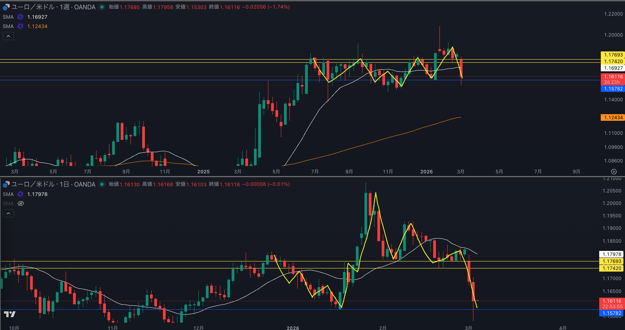625x330 pixels.
Task: Select the orange SMA label in weekly legend
Action: 8,26
